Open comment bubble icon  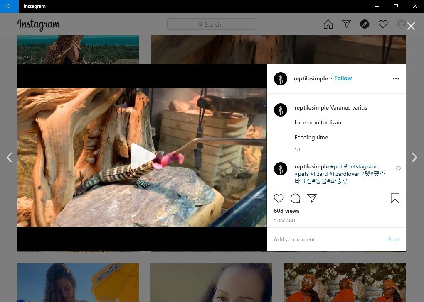point(295,198)
